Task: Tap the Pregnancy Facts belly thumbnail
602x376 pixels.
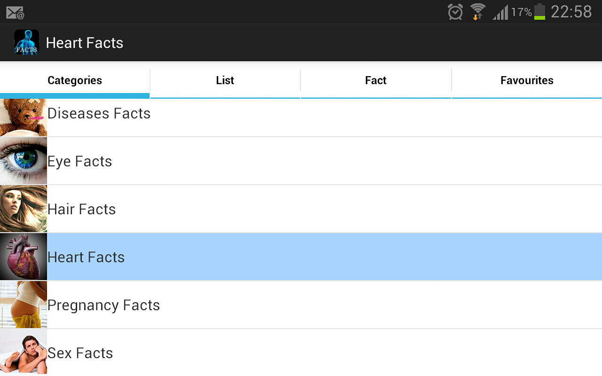Action: click(24, 305)
